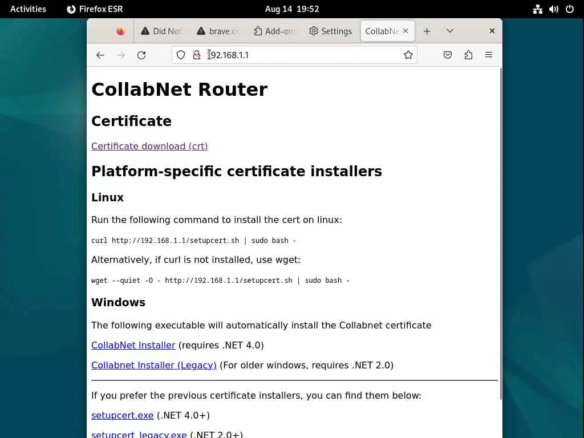584x438 pixels.
Task: Open the tracking protection shield
Action: click(x=181, y=55)
